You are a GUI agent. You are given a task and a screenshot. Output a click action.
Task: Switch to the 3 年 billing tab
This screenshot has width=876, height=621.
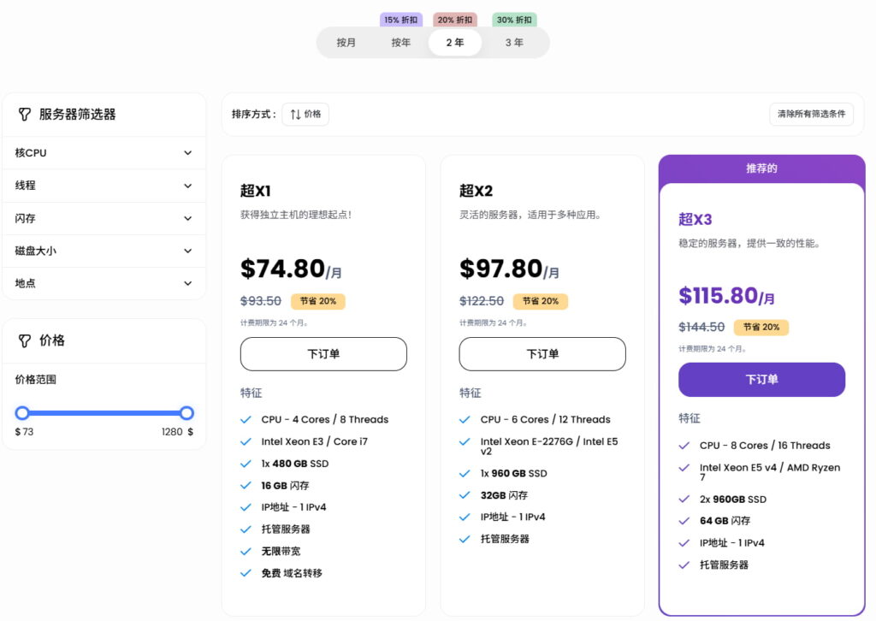coord(513,42)
